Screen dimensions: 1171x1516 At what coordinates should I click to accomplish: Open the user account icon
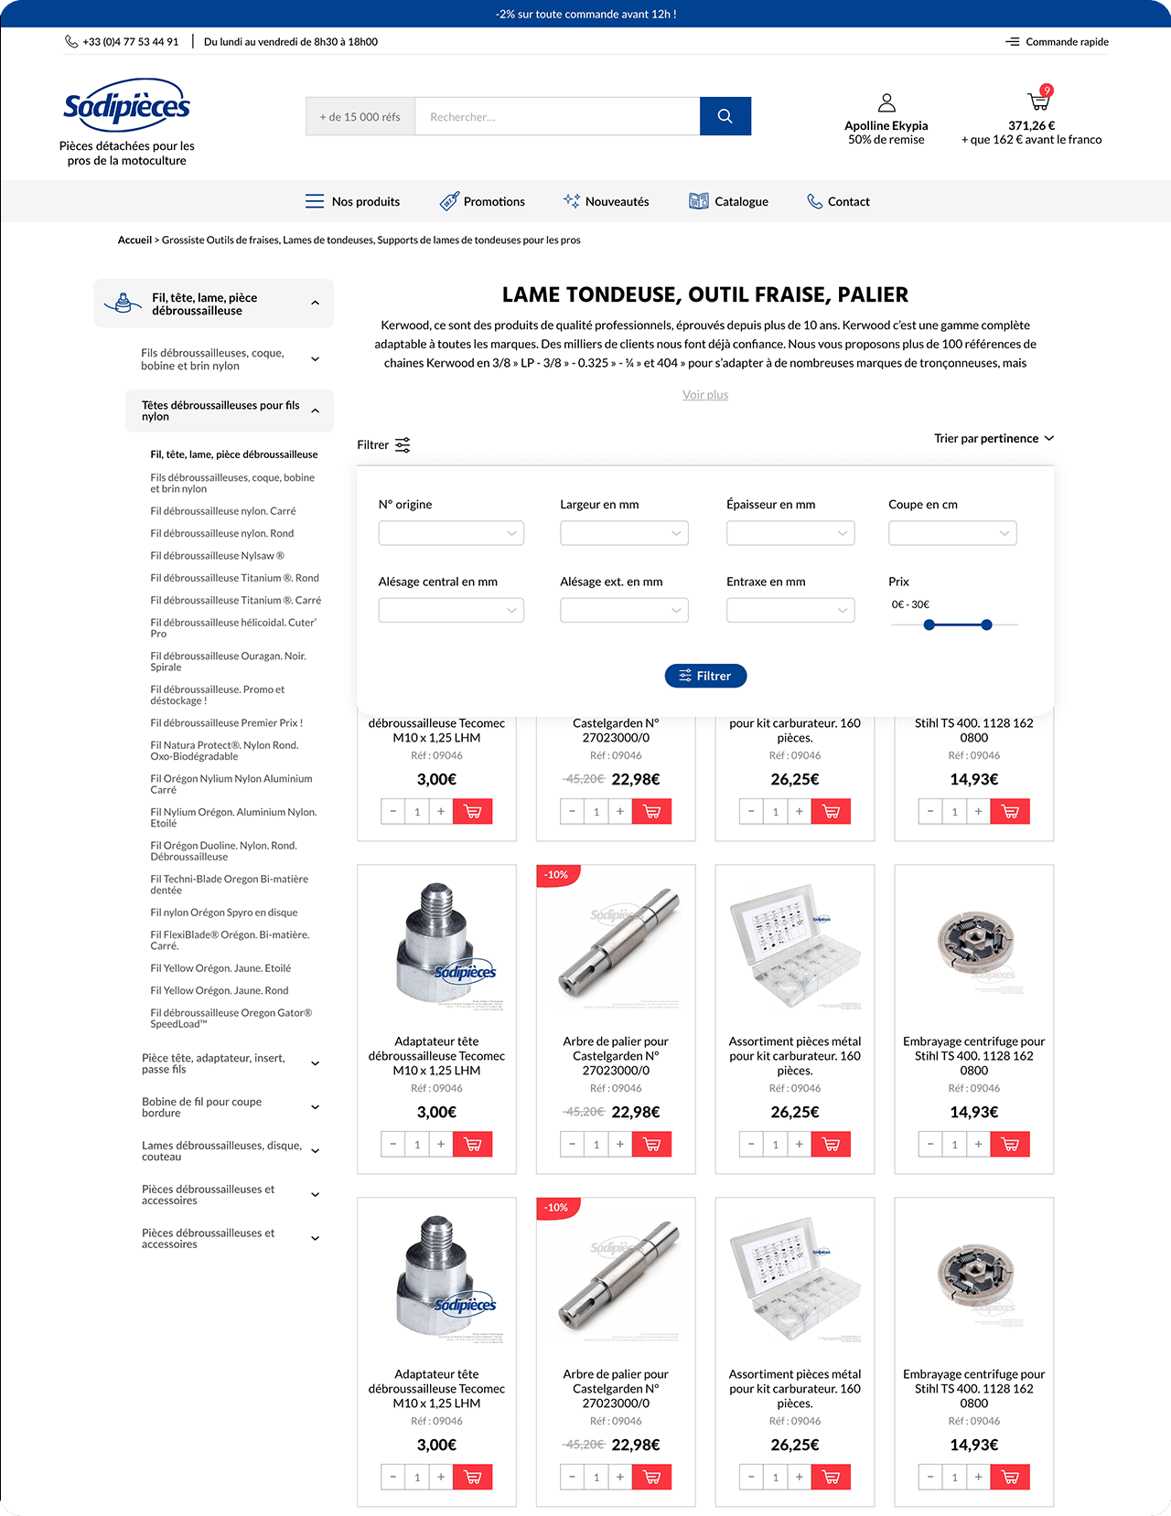point(886,102)
